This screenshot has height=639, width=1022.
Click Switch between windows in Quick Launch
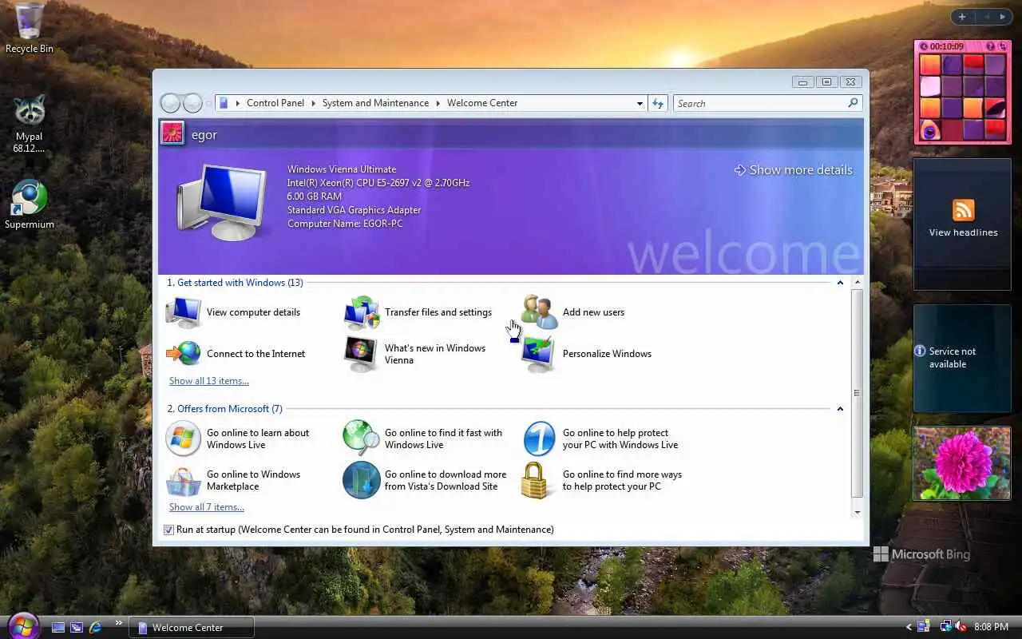[77, 628]
